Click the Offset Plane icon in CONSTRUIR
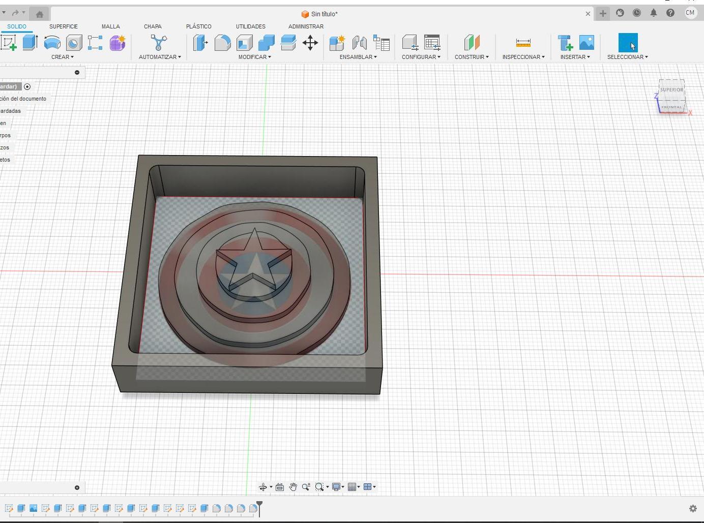The width and height of the screenshot is (704, 523). tap(472, 43)
